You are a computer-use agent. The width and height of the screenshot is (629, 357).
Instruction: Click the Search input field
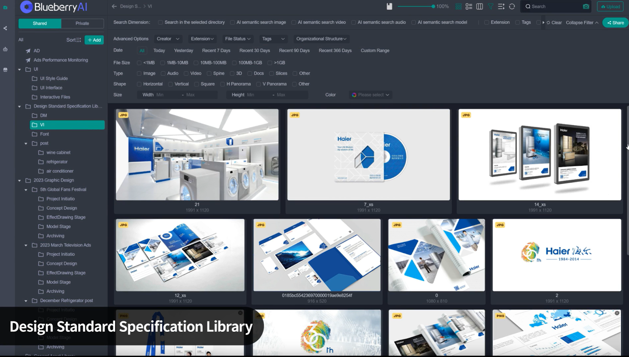pos(556,6)
